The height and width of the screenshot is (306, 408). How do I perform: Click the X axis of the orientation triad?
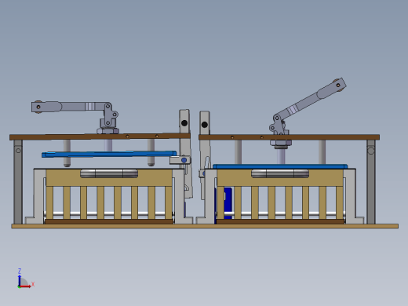coord(25,286)
